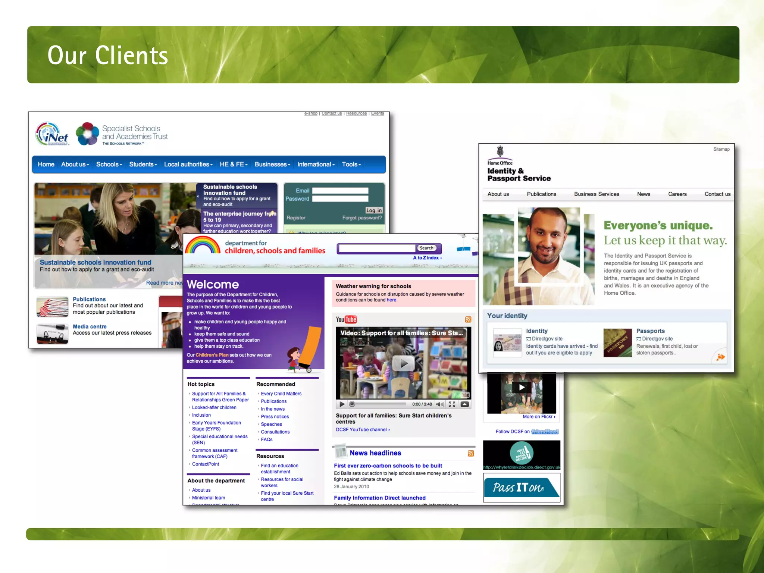Open Looked-after children hot topic

(214, 408)
